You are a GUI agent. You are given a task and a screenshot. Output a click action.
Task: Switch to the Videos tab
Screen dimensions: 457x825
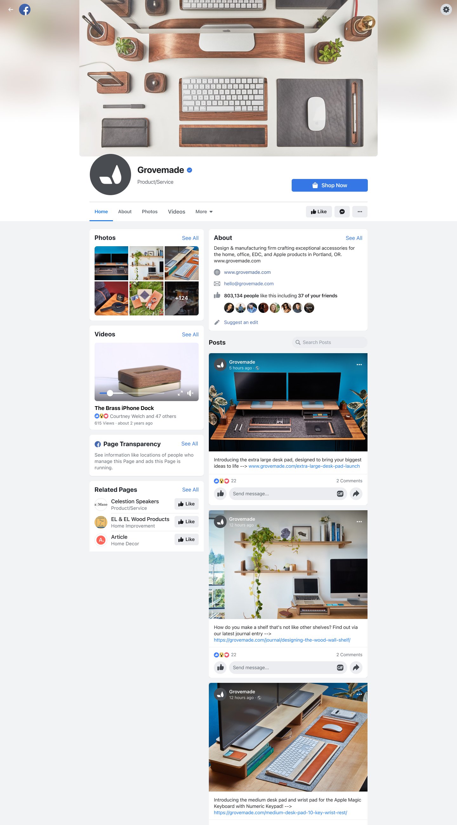(x=176, y=212)
